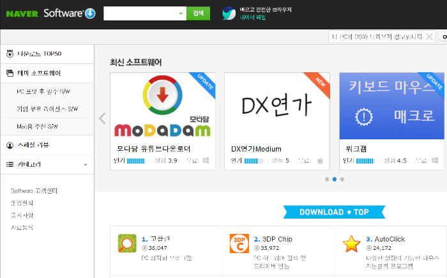Click the category list icon
Viewport: 447px width, 278px height.
click(x=10, y=164)
